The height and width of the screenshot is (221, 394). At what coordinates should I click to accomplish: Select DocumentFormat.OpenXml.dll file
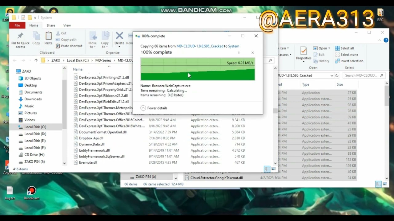coord(103,132)
